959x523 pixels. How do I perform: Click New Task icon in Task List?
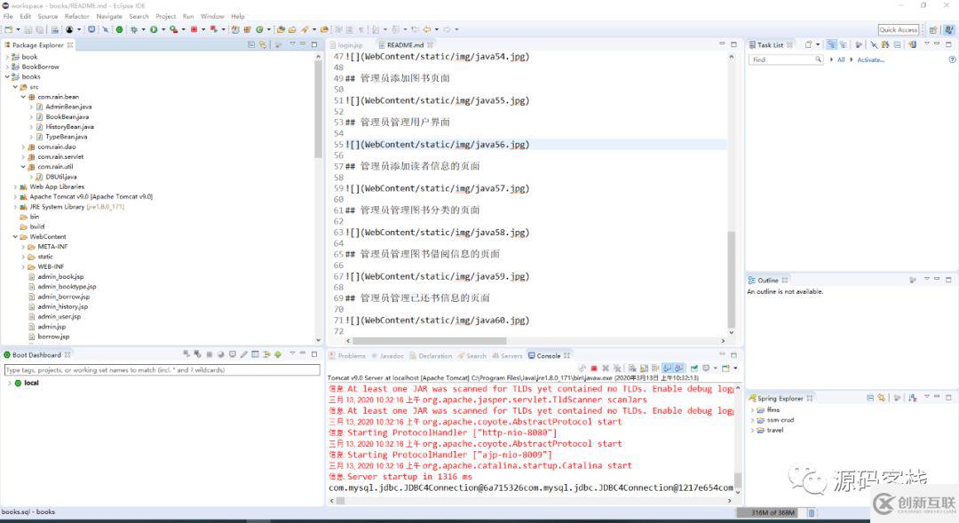pos(809,44)
